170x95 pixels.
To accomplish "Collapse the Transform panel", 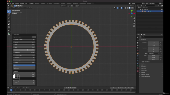I will coord(143,40).
